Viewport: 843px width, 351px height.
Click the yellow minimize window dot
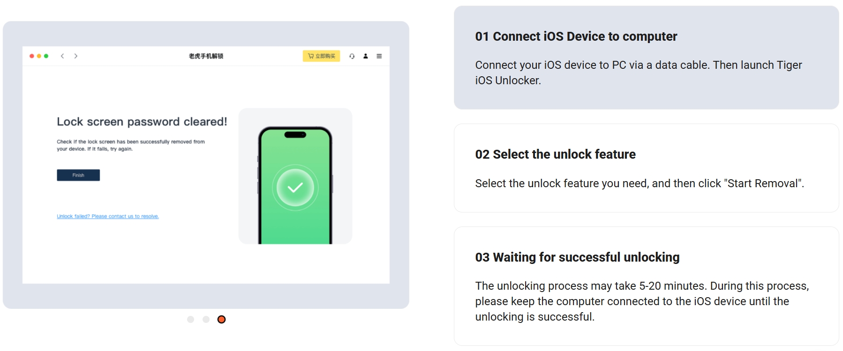[39, 56]
